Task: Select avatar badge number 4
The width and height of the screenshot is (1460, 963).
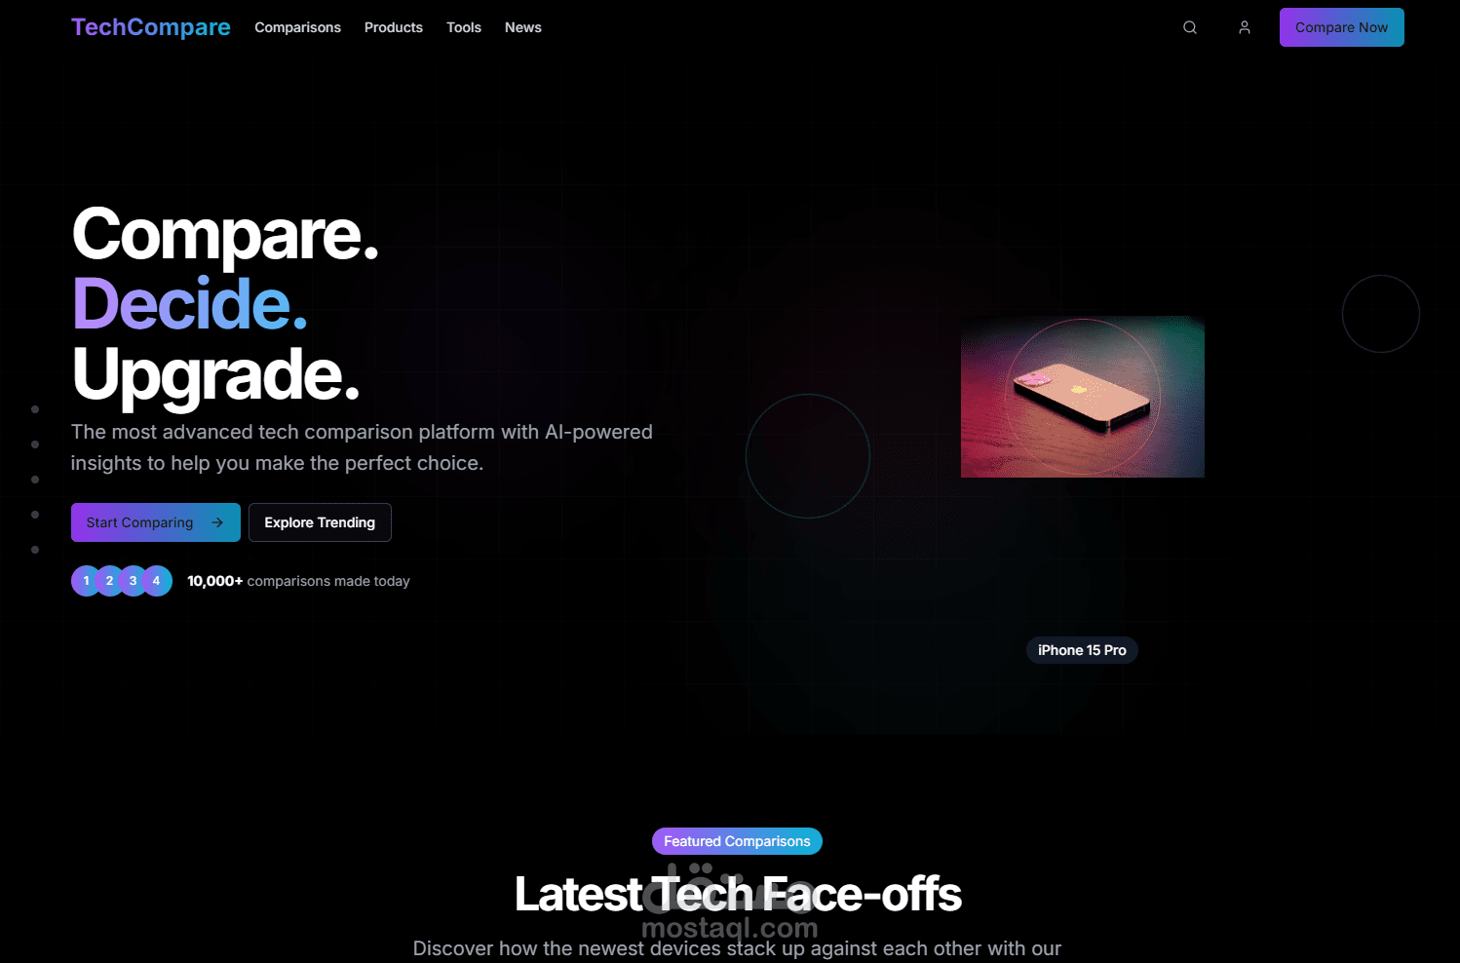Action: 156,580
